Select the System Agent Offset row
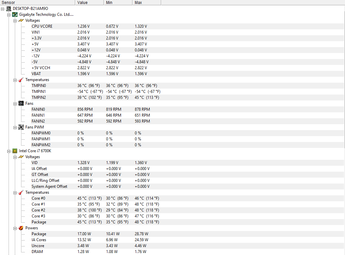 tap(187, 186)
